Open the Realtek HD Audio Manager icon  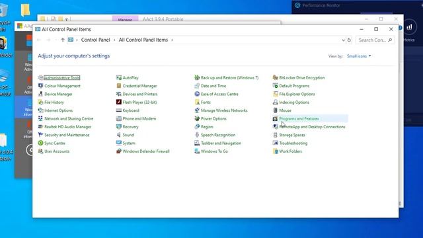coord(41,126)
